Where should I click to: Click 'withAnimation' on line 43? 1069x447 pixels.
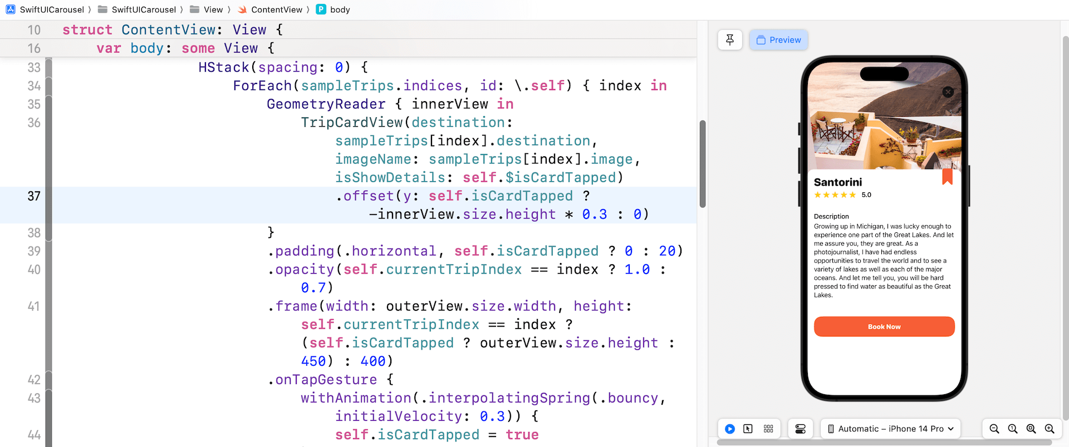click(x=356, y=398)
